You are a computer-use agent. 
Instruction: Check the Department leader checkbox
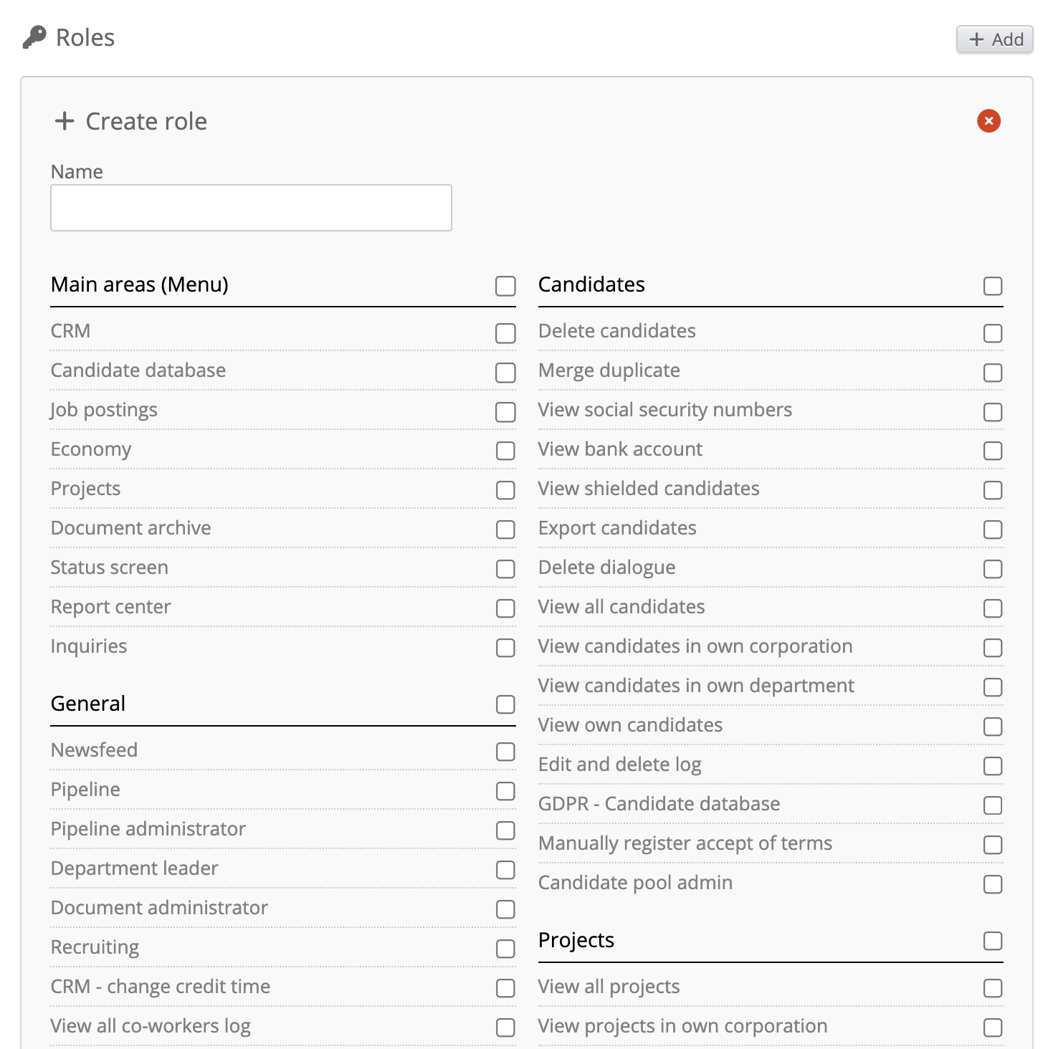click(505, 870)
